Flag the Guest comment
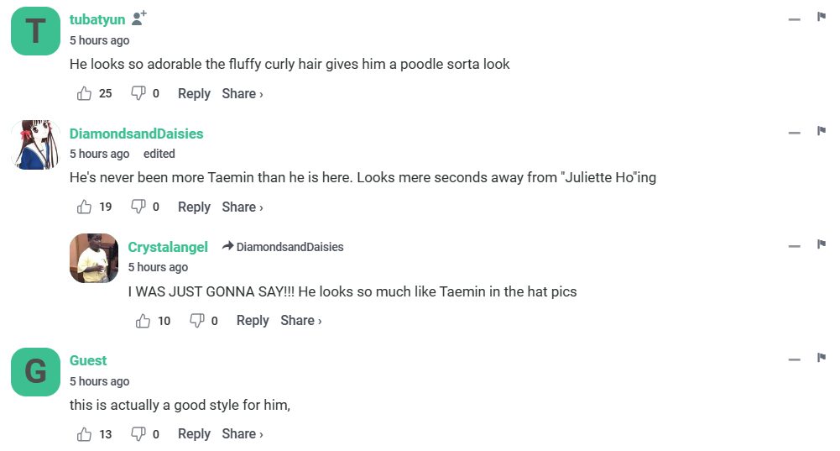This screenshot has width=840, height=451. tap(822, 358)
